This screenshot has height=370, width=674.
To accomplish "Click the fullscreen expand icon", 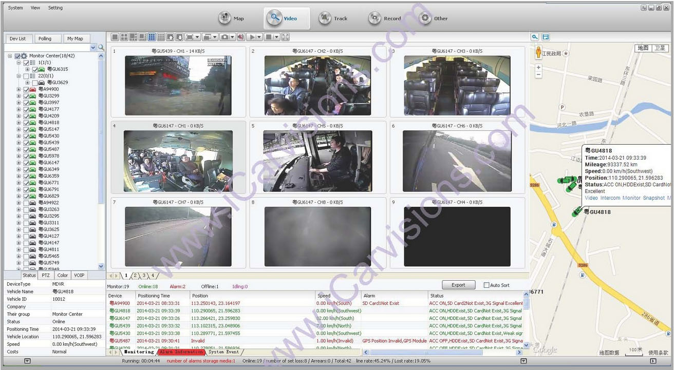I will [286, 37].
